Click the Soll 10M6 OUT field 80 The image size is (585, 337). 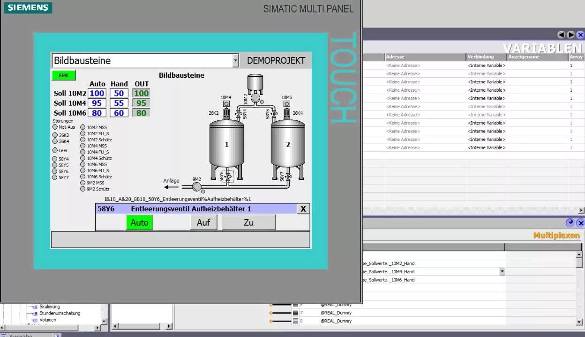pos(141,113)
